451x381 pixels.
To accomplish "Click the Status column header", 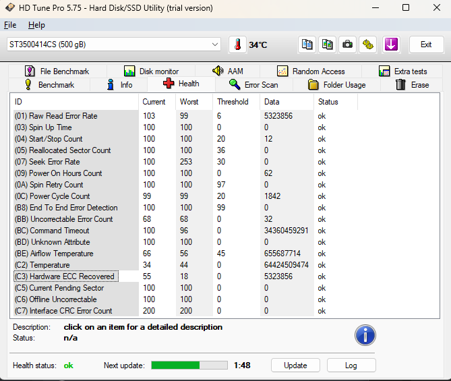I will pyautogui.click(x=336, y=102).
